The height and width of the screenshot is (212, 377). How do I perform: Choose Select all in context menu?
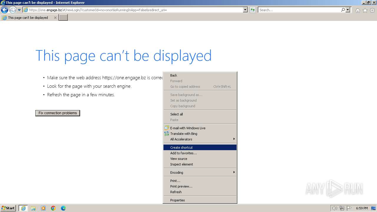click(x=200, y=114)
